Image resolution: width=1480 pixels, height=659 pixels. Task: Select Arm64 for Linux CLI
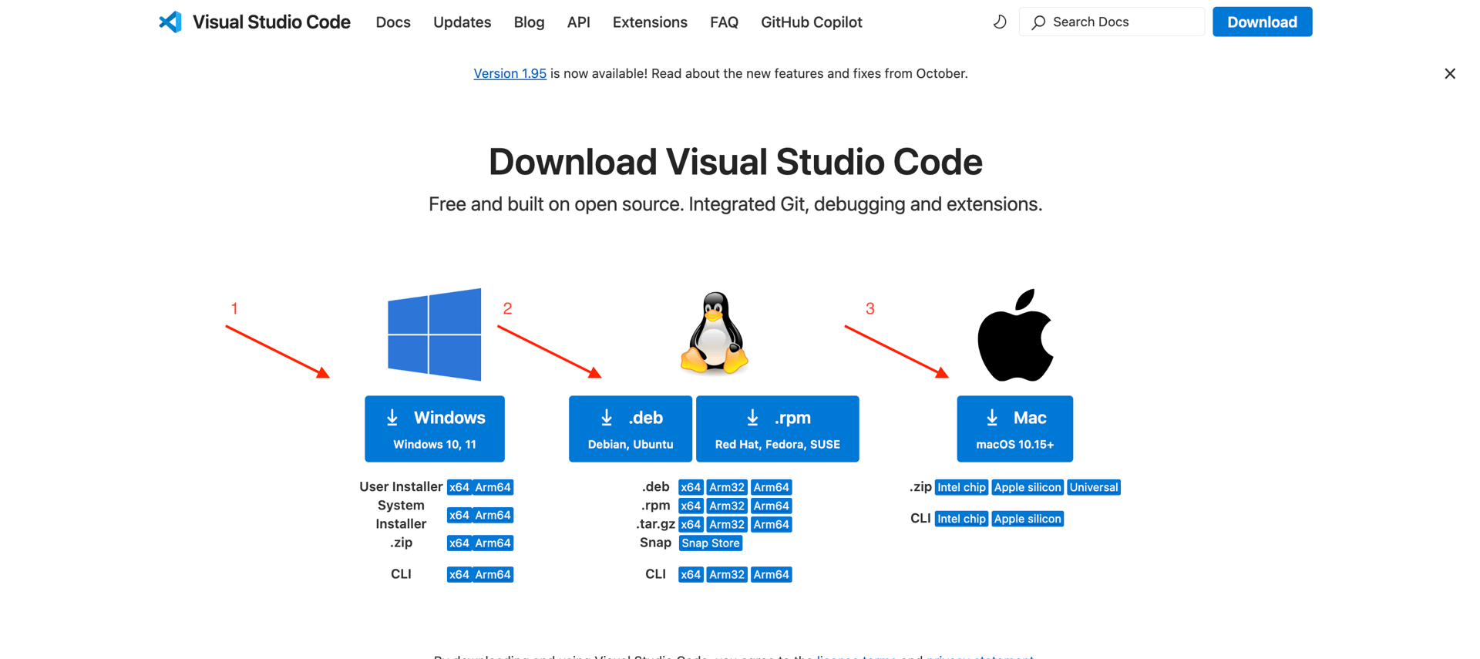772,574
